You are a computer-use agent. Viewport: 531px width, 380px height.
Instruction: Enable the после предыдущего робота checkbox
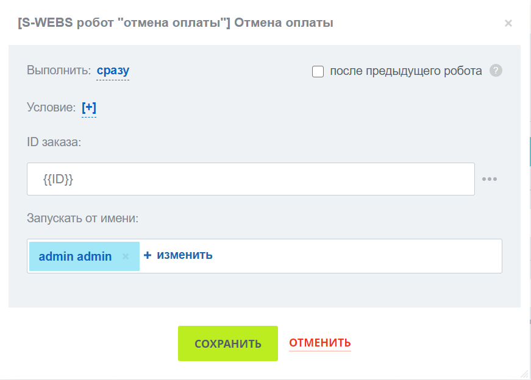(318, 71)
